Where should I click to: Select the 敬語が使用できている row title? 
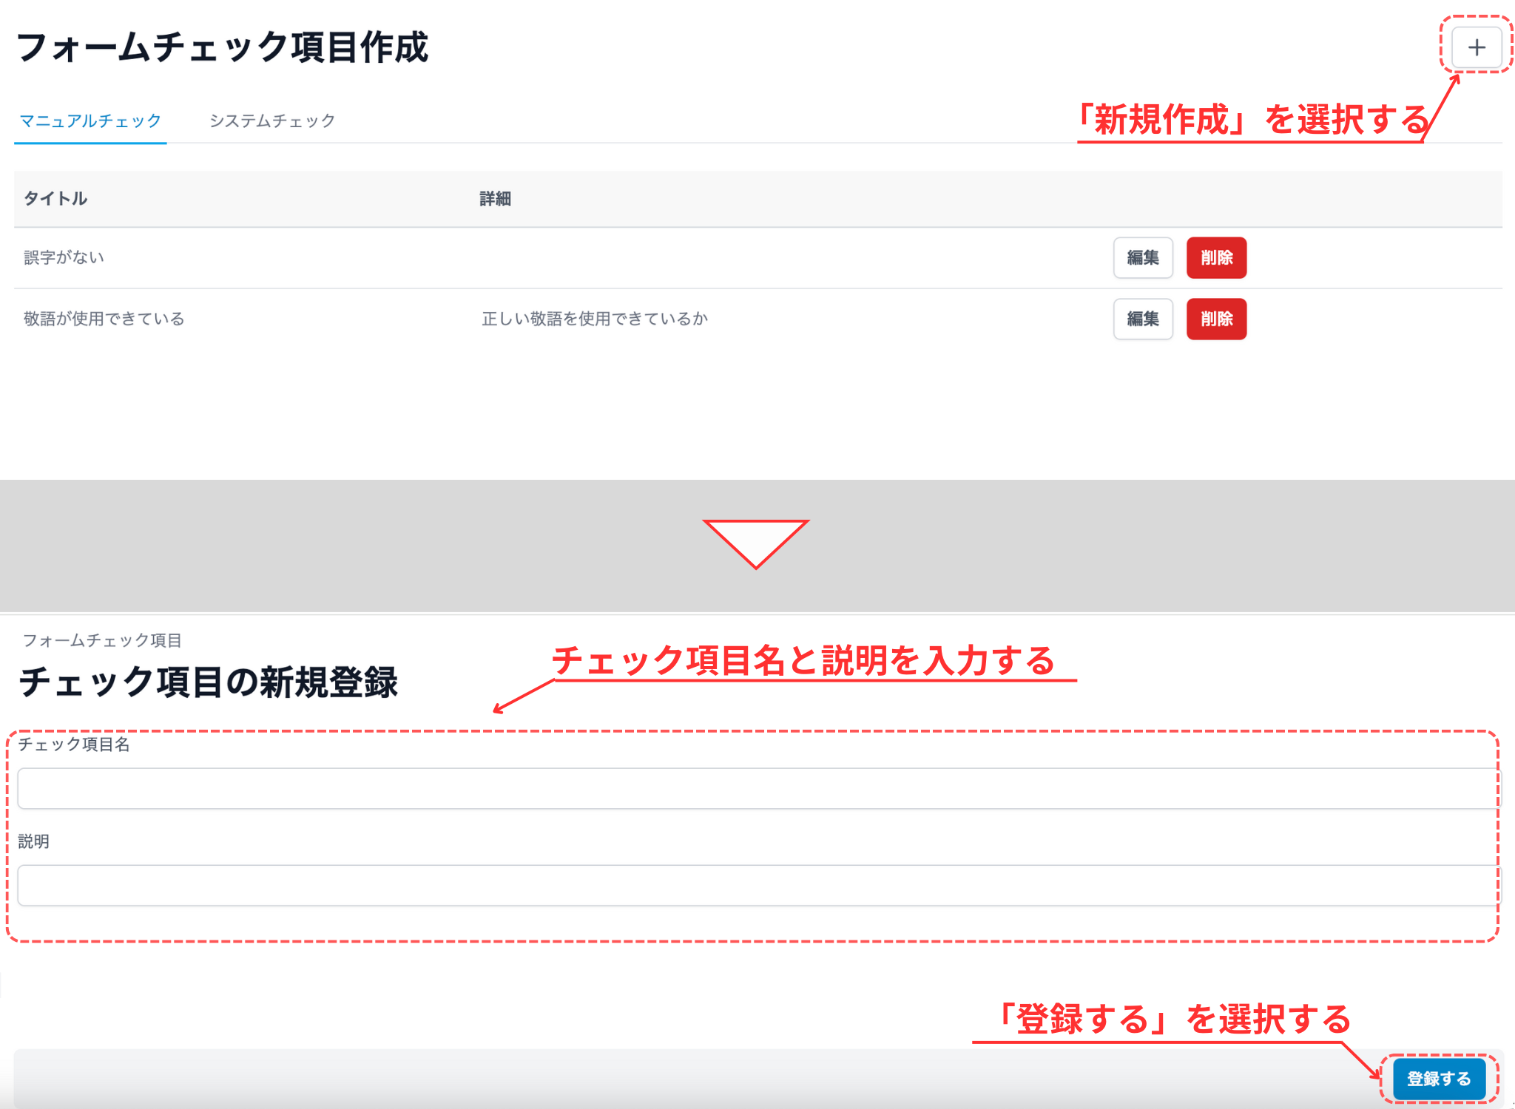point(104,319)
